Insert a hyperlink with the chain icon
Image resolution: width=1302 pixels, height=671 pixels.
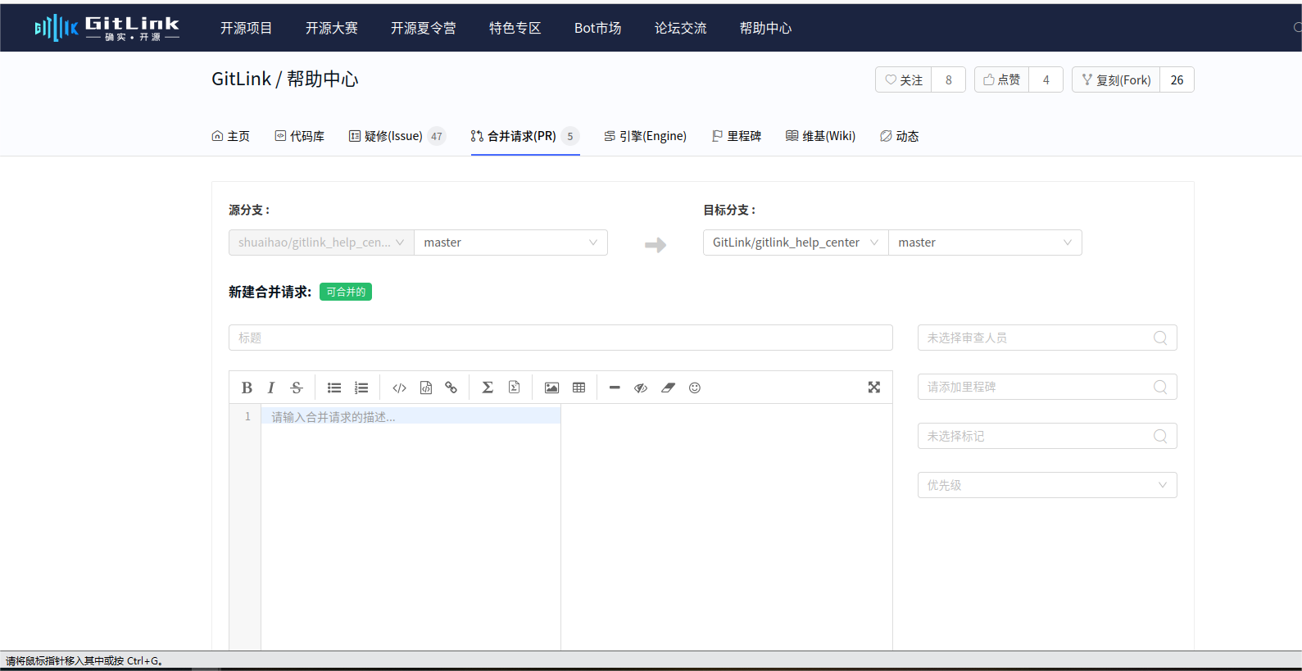(x=451, y=388)
